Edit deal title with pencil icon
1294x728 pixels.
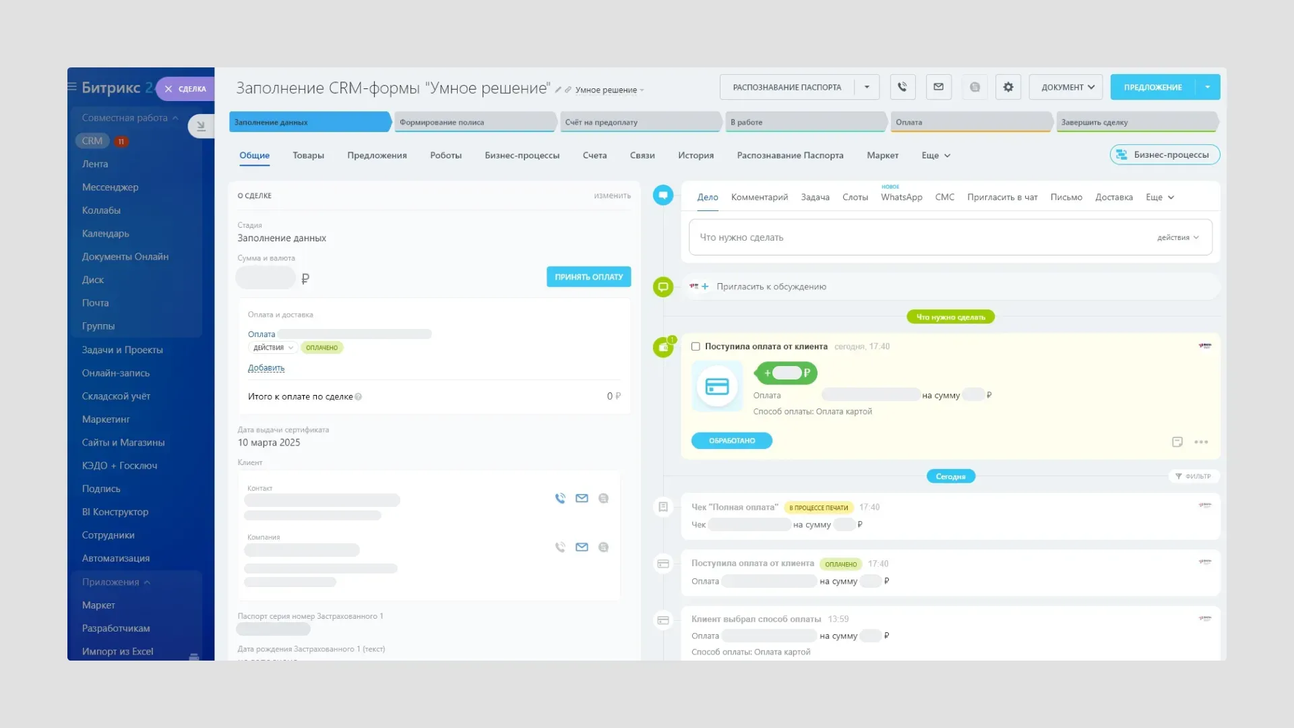coord(558,90)
